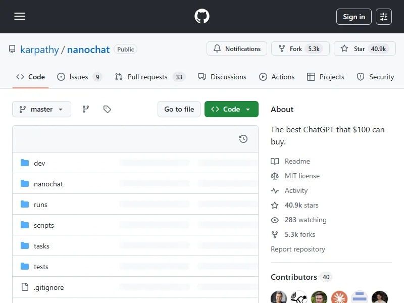Fork the nanochat repository
Screen dimensions: 404x303
(300, 49)
